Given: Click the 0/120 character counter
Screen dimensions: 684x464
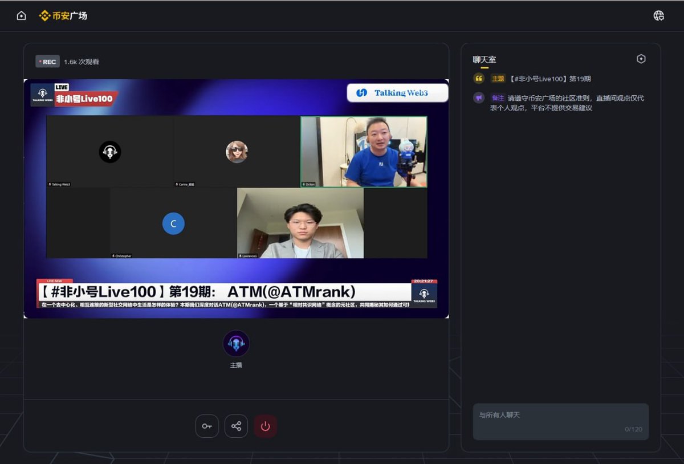Looking at the screenshot, I should point(633,429).
